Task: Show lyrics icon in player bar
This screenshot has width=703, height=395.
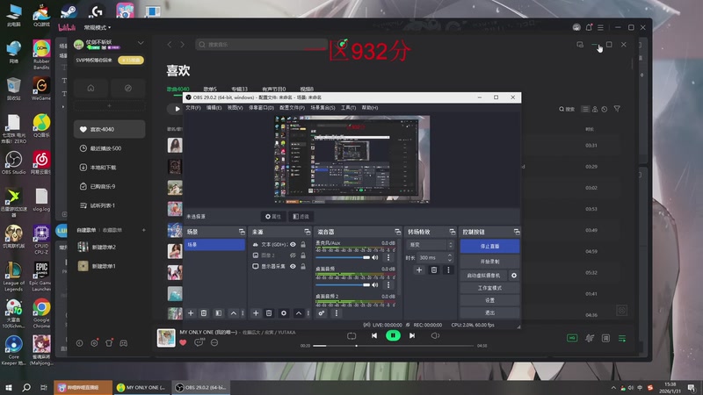Action: 605,338
